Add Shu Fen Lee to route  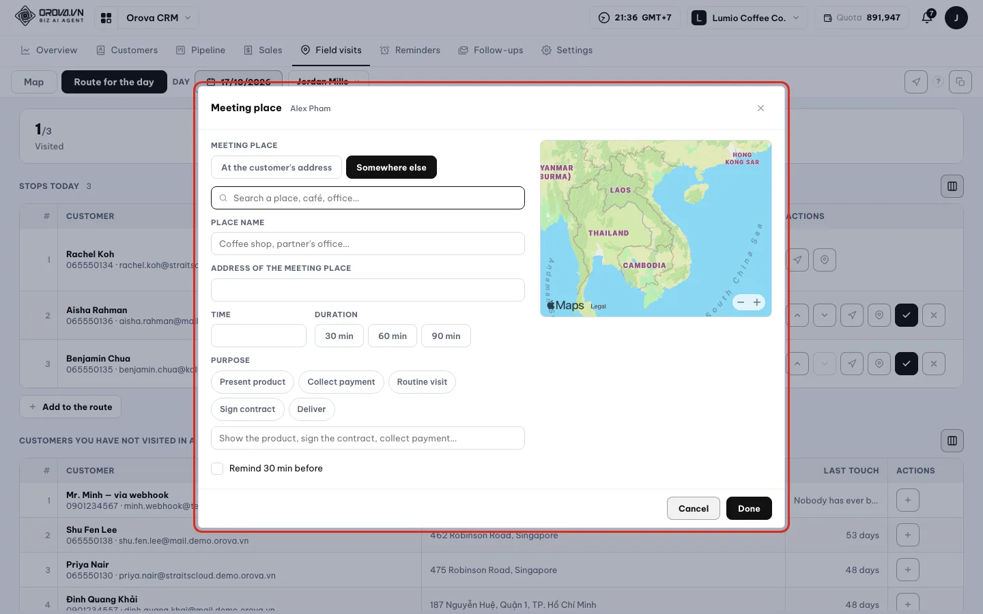(x=908, y=535)
